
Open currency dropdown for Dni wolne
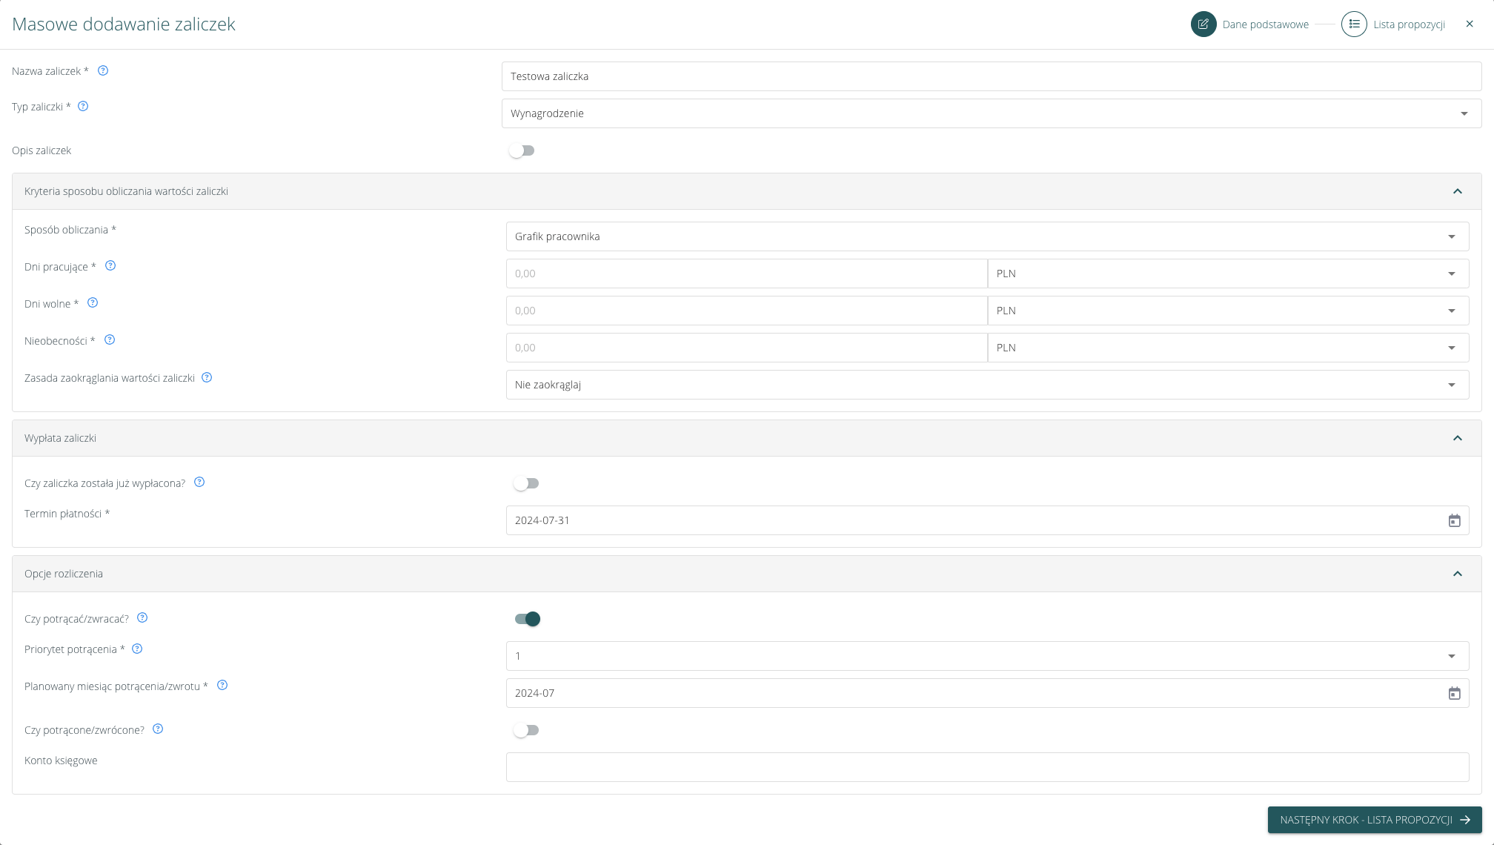tap(1227, 311)
